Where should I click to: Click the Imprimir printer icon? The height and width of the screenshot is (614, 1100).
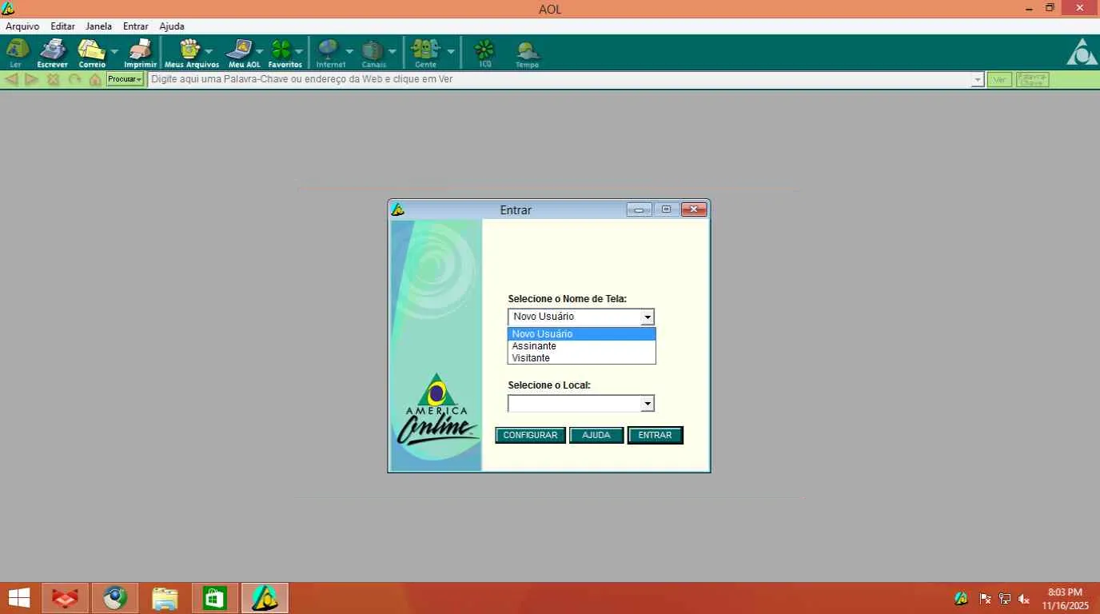(x=140, y=52)
